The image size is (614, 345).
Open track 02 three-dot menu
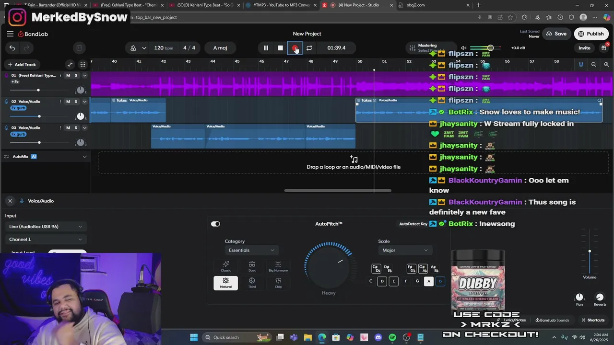(60, 102)
